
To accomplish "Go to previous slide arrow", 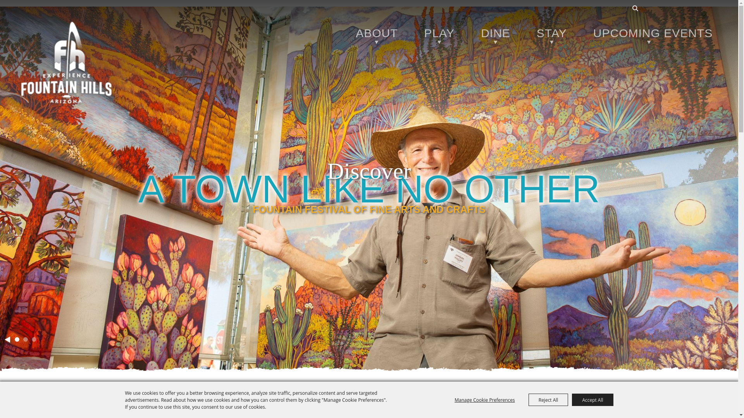I will pos(7,339).
